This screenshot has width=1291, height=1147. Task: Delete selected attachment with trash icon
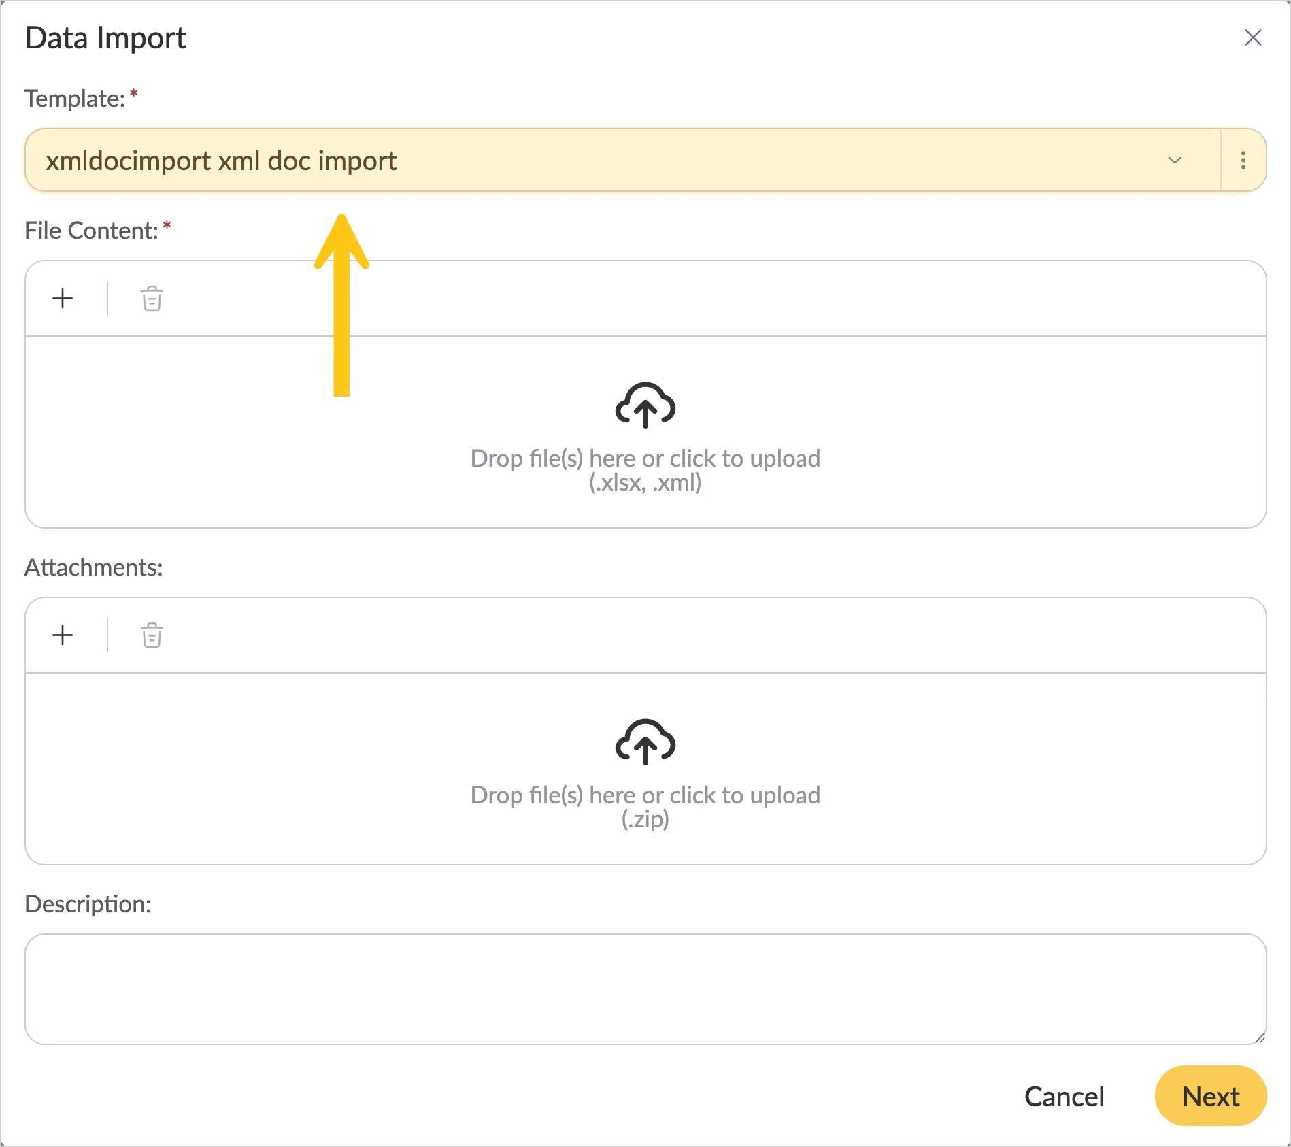[x=152, y=635]
